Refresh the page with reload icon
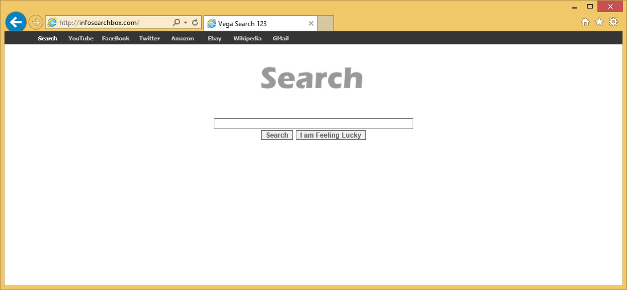This screenshot has height=290, width=627. point(195,23)
